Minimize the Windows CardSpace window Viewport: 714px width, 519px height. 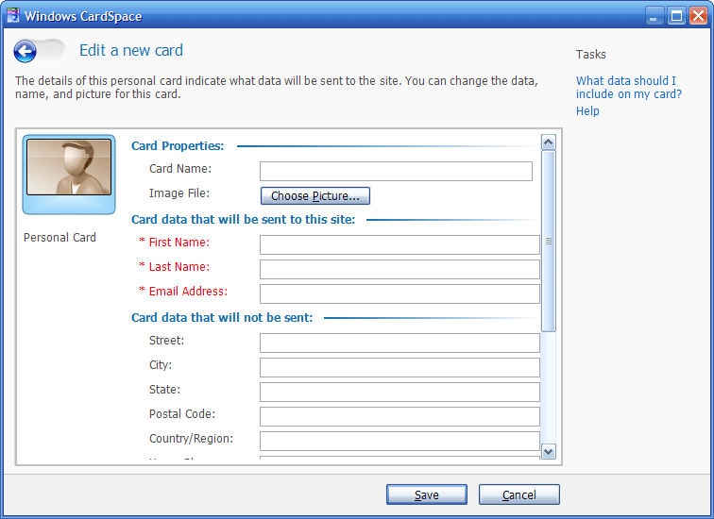click(x=654, y=16)
